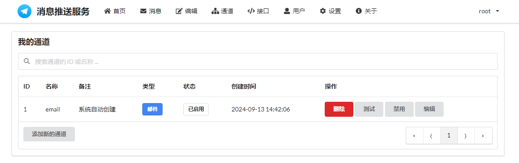This screenshot has width=519, height=163.
Task: Click the gear icon for 设置
Action: [323, 11]
